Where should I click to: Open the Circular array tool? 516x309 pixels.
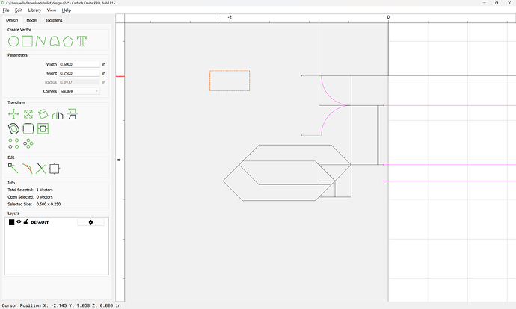point(28,143)
